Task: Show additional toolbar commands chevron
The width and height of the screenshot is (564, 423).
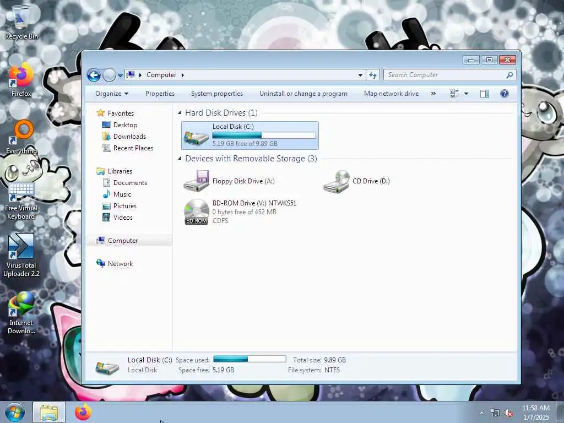Action: pos(433,94)
